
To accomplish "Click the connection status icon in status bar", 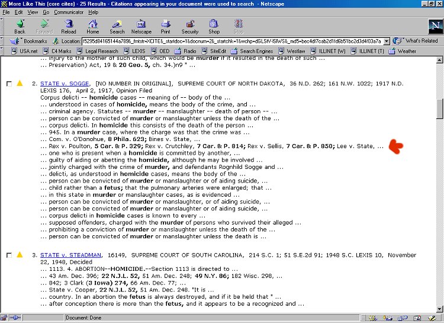I will click(x=15, y=318).
